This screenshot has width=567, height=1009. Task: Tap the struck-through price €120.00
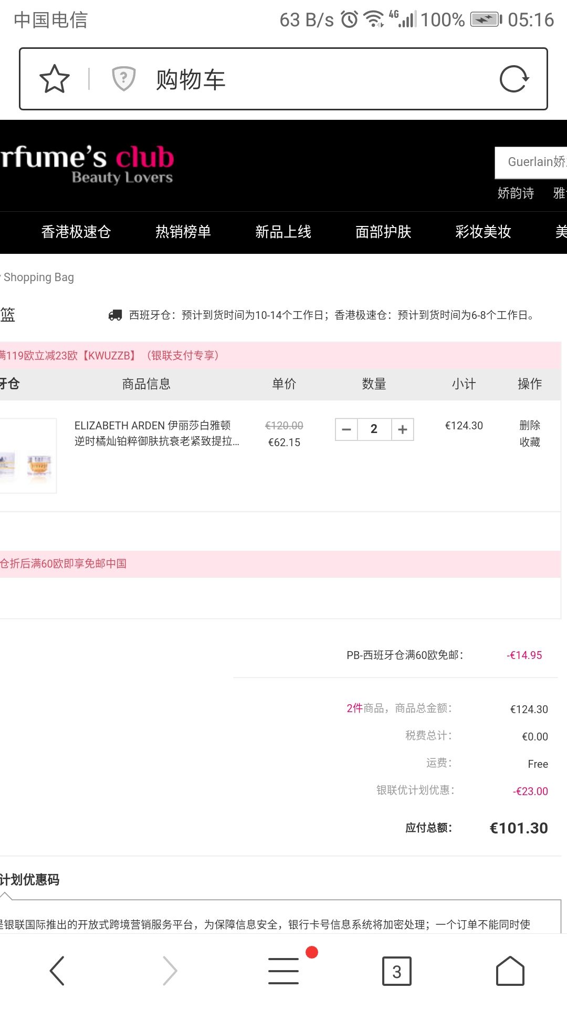click(284, 426)
